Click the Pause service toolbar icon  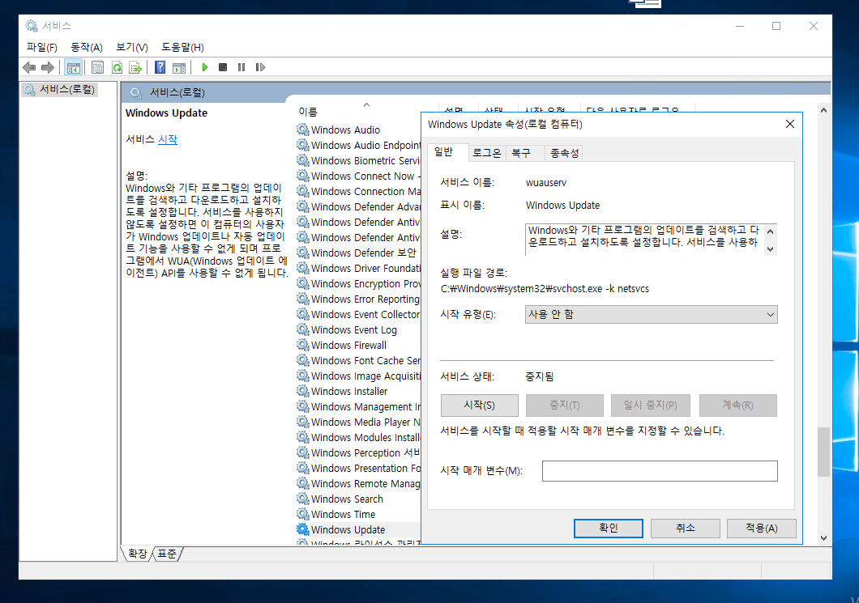click(x=241, y=67)
